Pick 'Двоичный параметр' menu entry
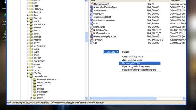 pyautogui.click(x=140, y=60)
